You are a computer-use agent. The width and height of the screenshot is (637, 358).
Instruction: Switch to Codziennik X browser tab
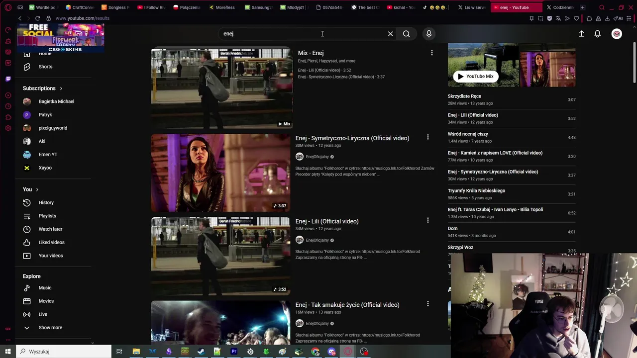coord(560,7)
